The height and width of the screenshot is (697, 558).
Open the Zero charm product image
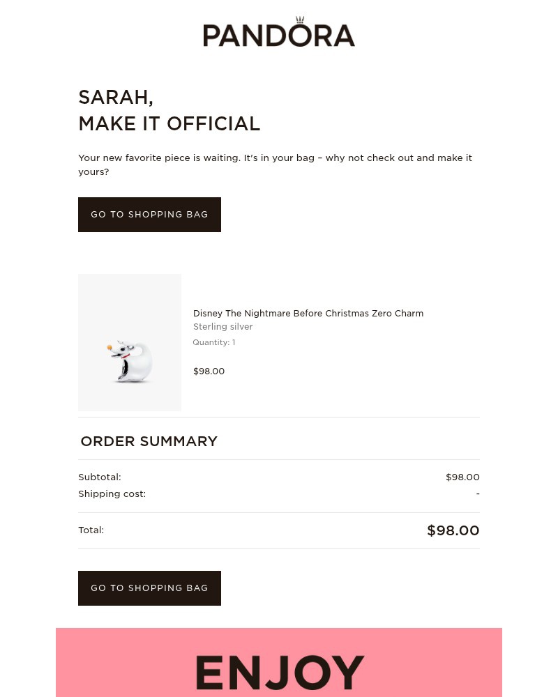pyautogui.click(x=130, y=342)
